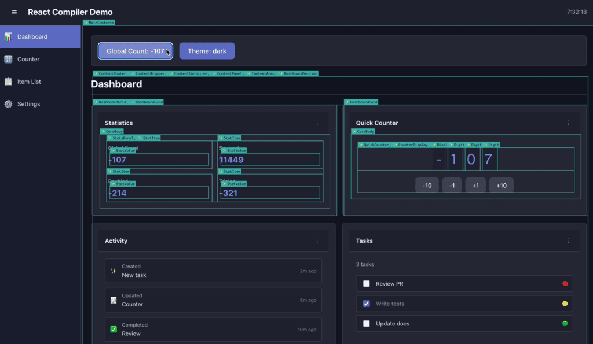Viewport: 593px width, 344px height.
Task: Click the hamburger menu icon
Action: (x=14, y=12)
